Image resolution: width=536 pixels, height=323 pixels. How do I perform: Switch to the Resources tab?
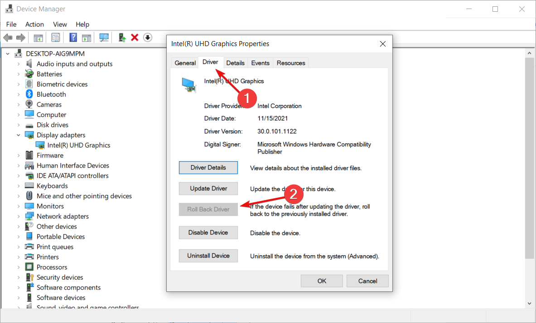point(291,63)
